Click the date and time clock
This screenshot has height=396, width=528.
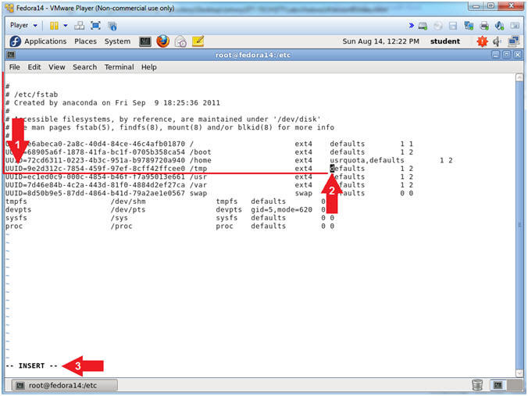pyautogui.click(x=381, y=41)
